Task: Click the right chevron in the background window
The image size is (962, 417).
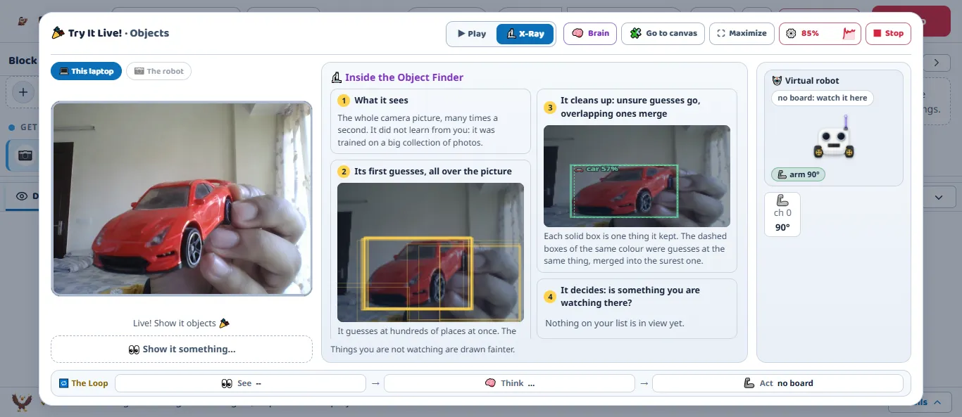Action: 937,63
